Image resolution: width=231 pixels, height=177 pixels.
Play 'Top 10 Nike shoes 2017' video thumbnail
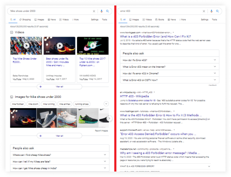coord(93,46)
